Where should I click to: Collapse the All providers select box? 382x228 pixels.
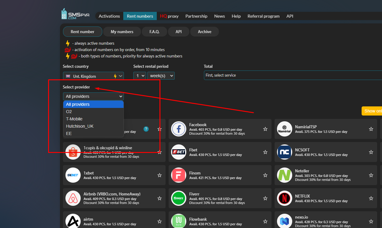pos(93,96)
